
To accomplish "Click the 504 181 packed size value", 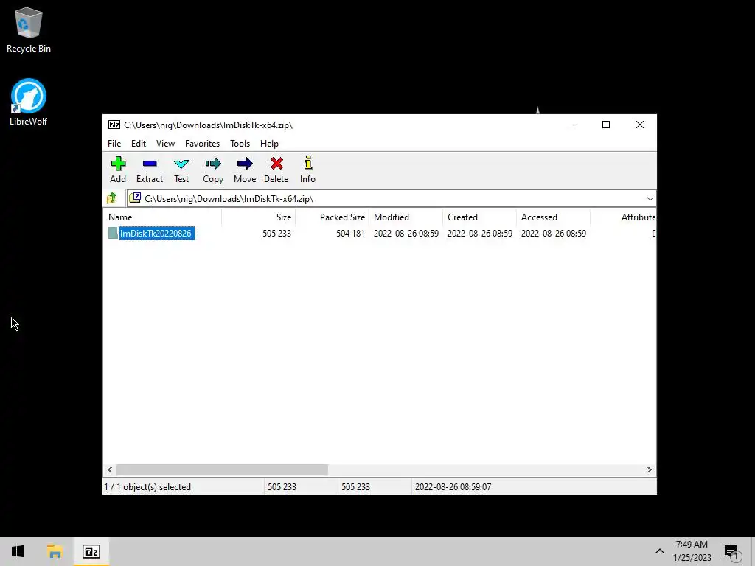I will pyautogui.click(x=350, y=234).
